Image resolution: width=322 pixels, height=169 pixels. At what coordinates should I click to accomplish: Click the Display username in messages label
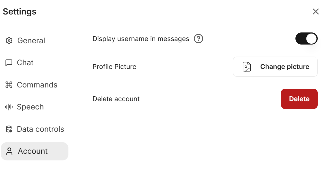click(141, 39)
